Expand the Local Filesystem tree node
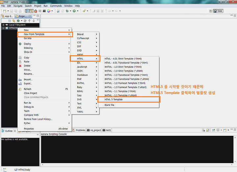The width and height of the screenshot is (237, 172). pyautogui.click(x=3, y=25)
